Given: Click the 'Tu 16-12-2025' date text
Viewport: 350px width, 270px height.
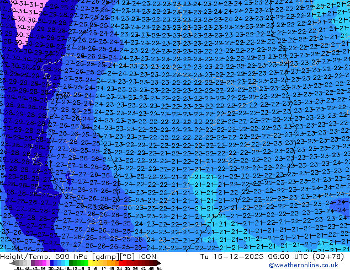Looking at the screenshot, I should 232,257.
